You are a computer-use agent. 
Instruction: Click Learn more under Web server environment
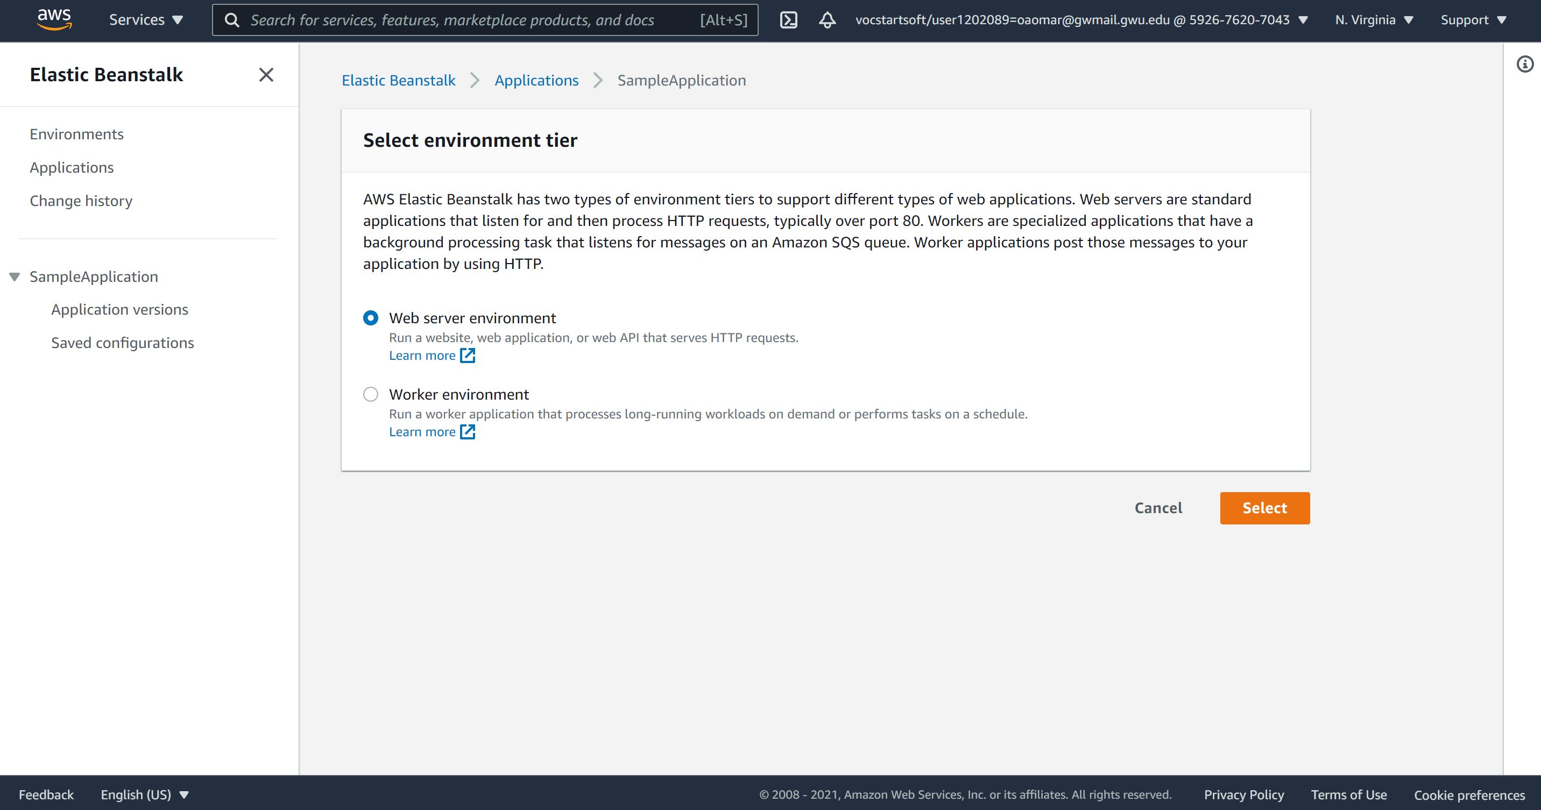pyautogui.click(x=422, y=356)
